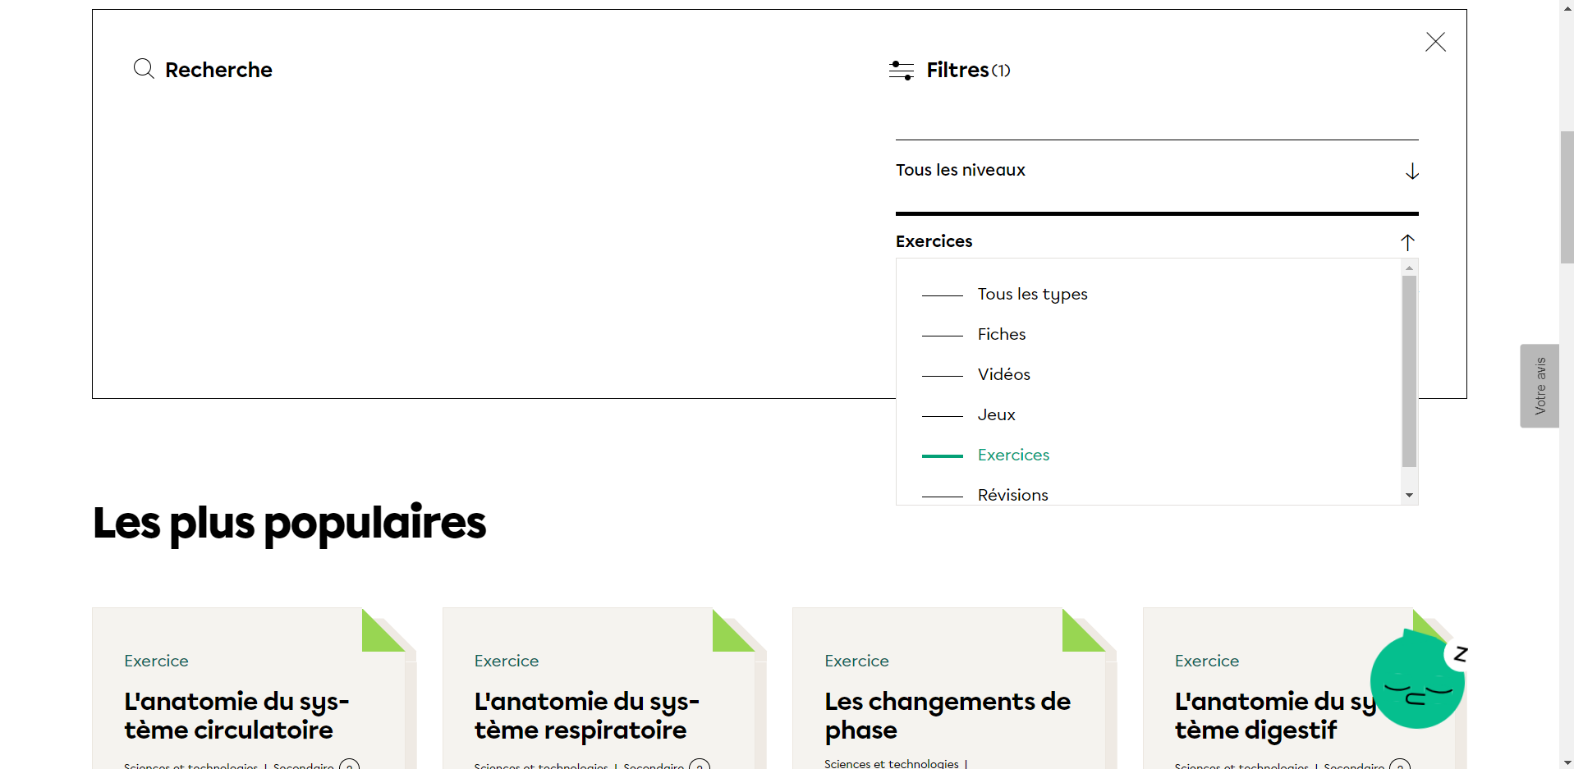Click the green folded corner on changements de phase card
The image size is (1574, 769).
click(x=1082, y=630)
